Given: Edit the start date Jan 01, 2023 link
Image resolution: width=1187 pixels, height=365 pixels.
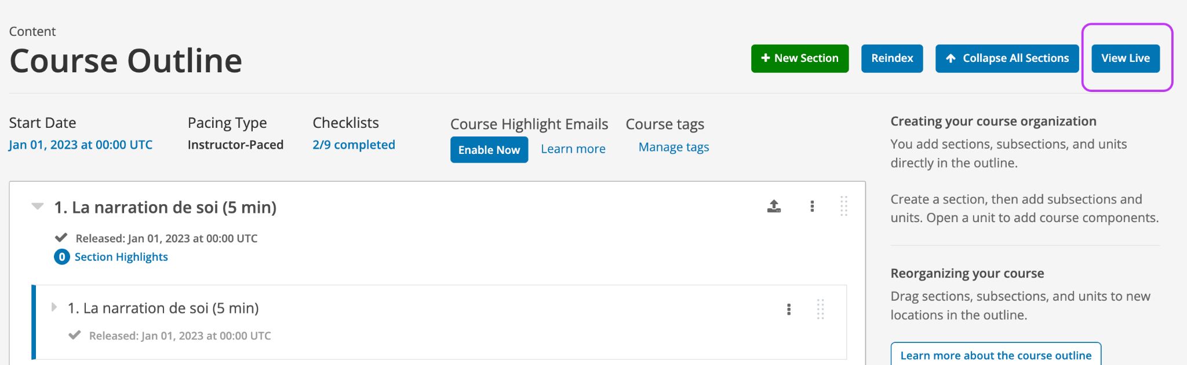Looking at the screenshot, I should click(x=81, y=145).
